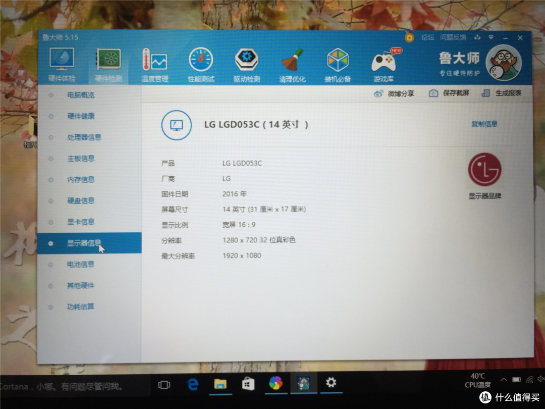Select 显示器信息 in sidebar

tap(89, 243)
